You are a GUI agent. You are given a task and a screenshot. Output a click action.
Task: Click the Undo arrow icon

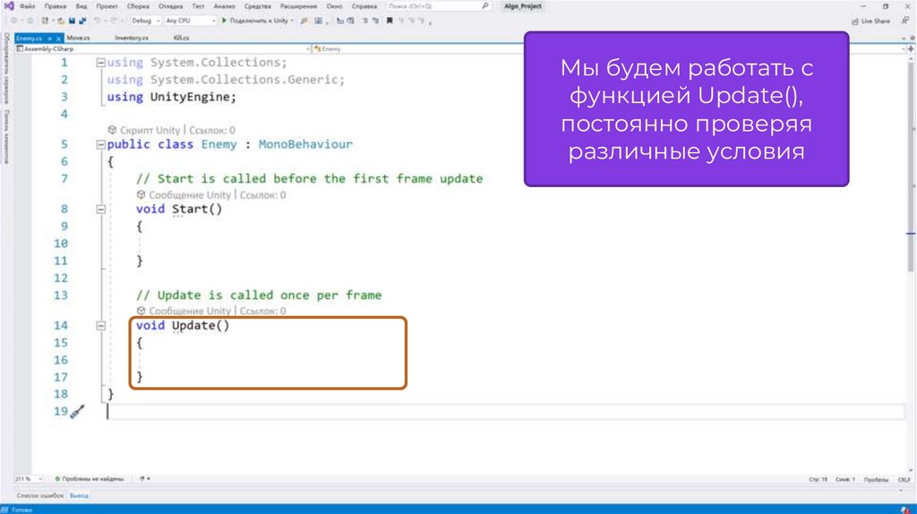point(97,21)
